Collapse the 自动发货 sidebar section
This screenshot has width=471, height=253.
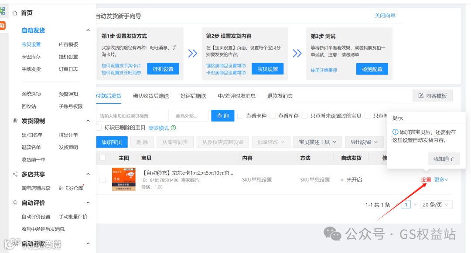(88, 30)
